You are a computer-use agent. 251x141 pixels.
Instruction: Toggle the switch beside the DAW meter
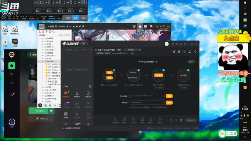coord(59,18)
